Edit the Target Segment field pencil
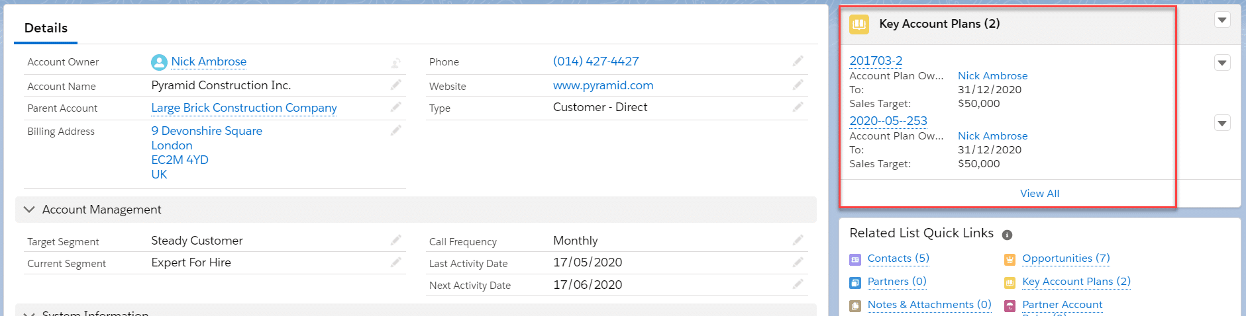This screenshot has width=1246, height=316. [395, 240]
